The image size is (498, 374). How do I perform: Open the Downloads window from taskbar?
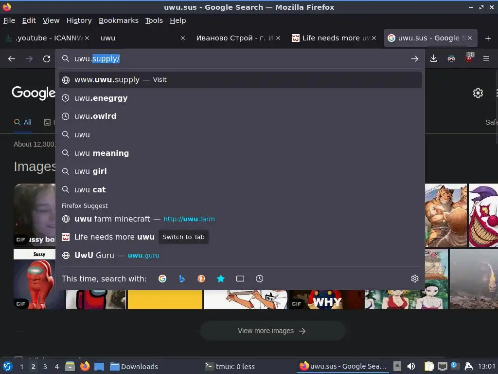134,367
